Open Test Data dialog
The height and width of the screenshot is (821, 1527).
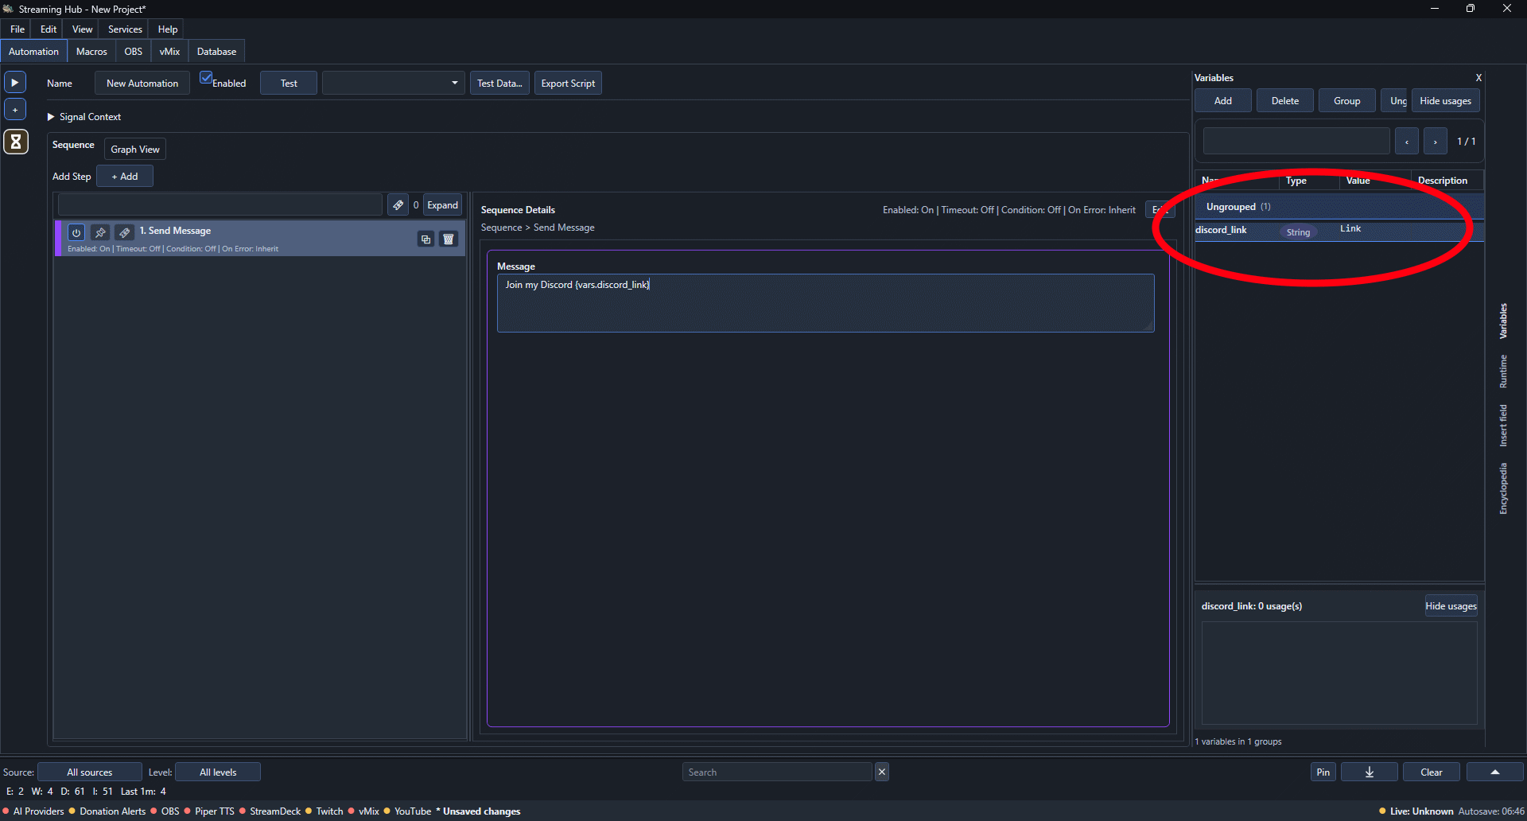coord(499,83)
